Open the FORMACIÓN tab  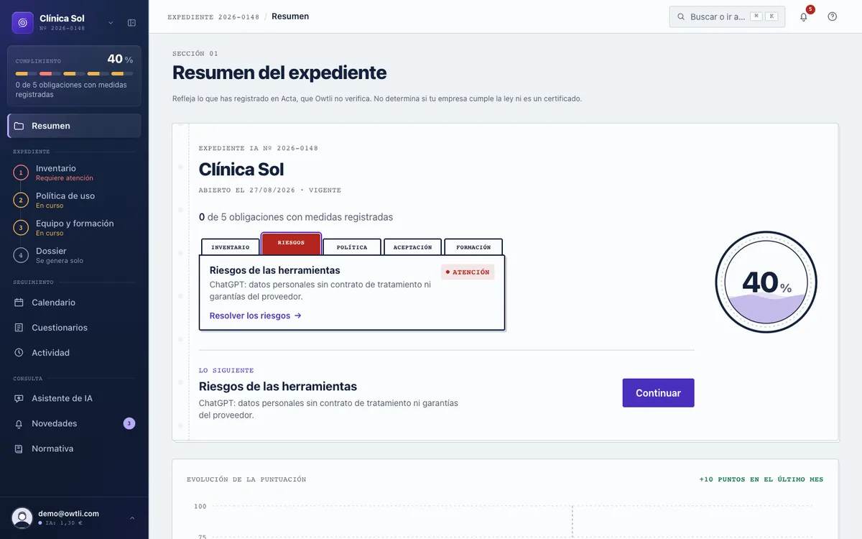click(x=473, y=247)
